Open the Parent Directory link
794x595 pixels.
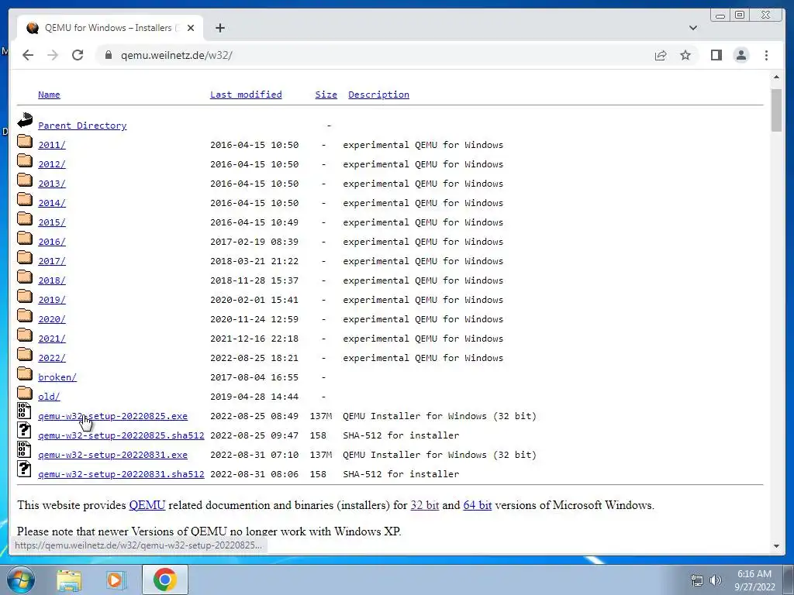[82, 126]
